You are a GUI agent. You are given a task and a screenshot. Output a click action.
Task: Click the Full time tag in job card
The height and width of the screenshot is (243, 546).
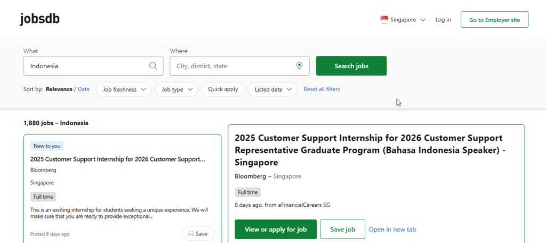coord(43,197)
